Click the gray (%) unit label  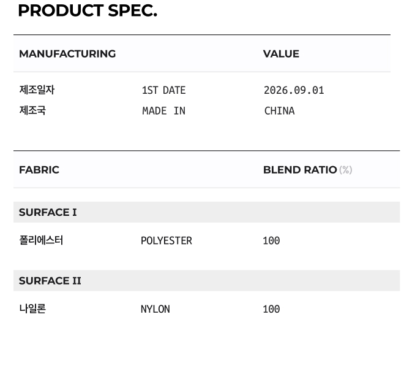tap(345, 170)
